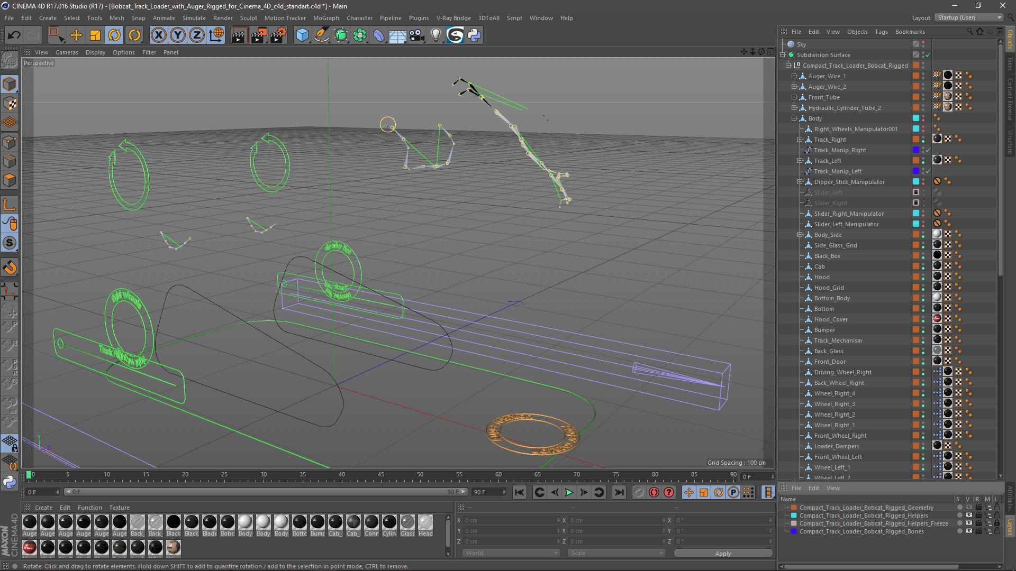
Task: Open the Layout Startup dropdown
Action: click(x=969, y=17)
